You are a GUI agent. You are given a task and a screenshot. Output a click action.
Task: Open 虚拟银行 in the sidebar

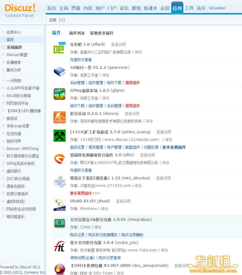pos(14,171)
